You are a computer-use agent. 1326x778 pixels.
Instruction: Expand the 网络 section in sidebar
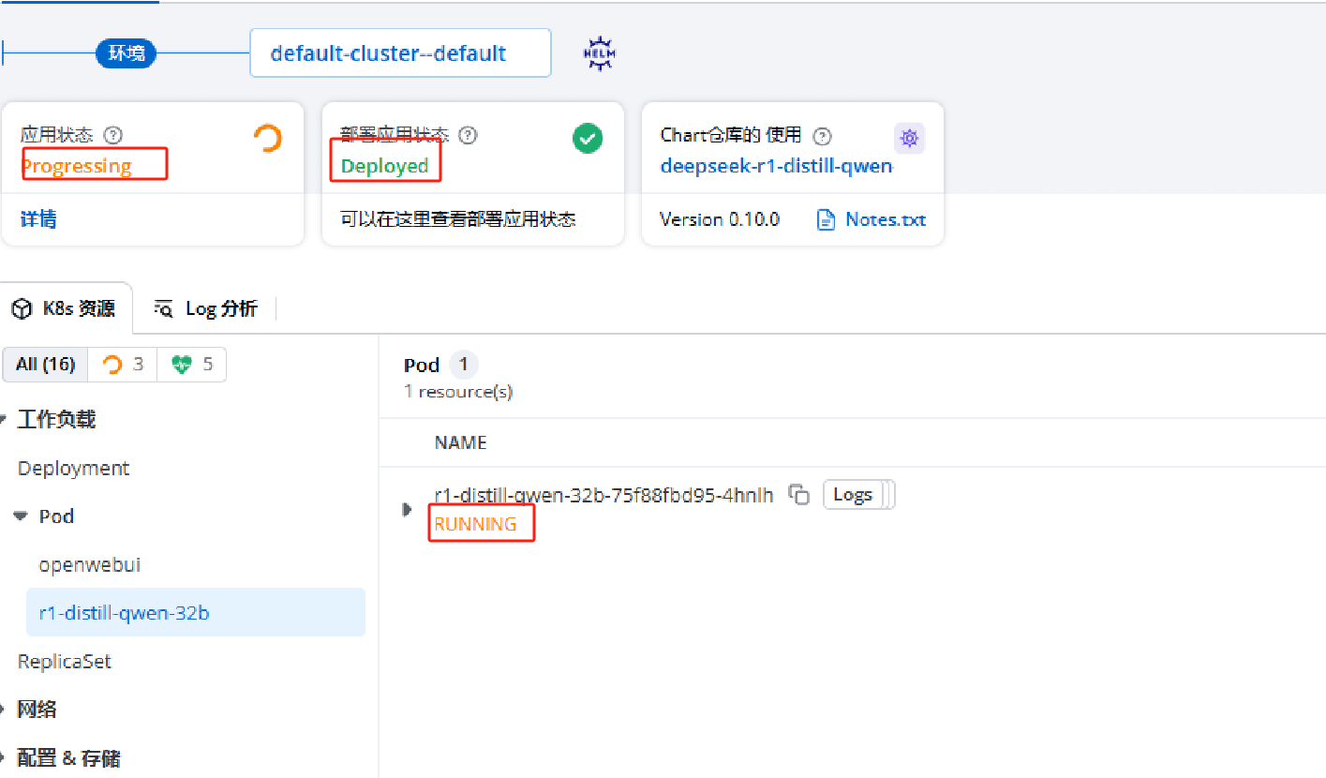5,710
